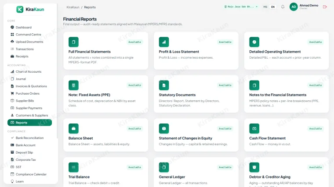
Task: Open Corporate Tax menu item
Action: [29, 159]
